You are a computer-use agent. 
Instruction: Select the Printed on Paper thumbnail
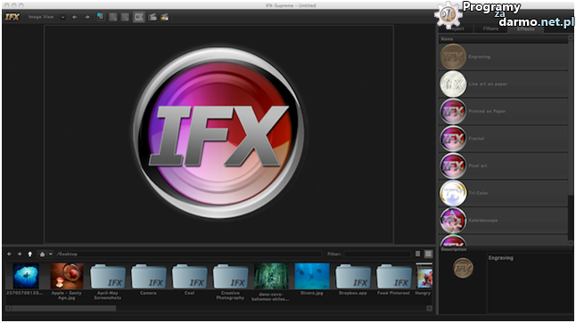click(453, 111)
